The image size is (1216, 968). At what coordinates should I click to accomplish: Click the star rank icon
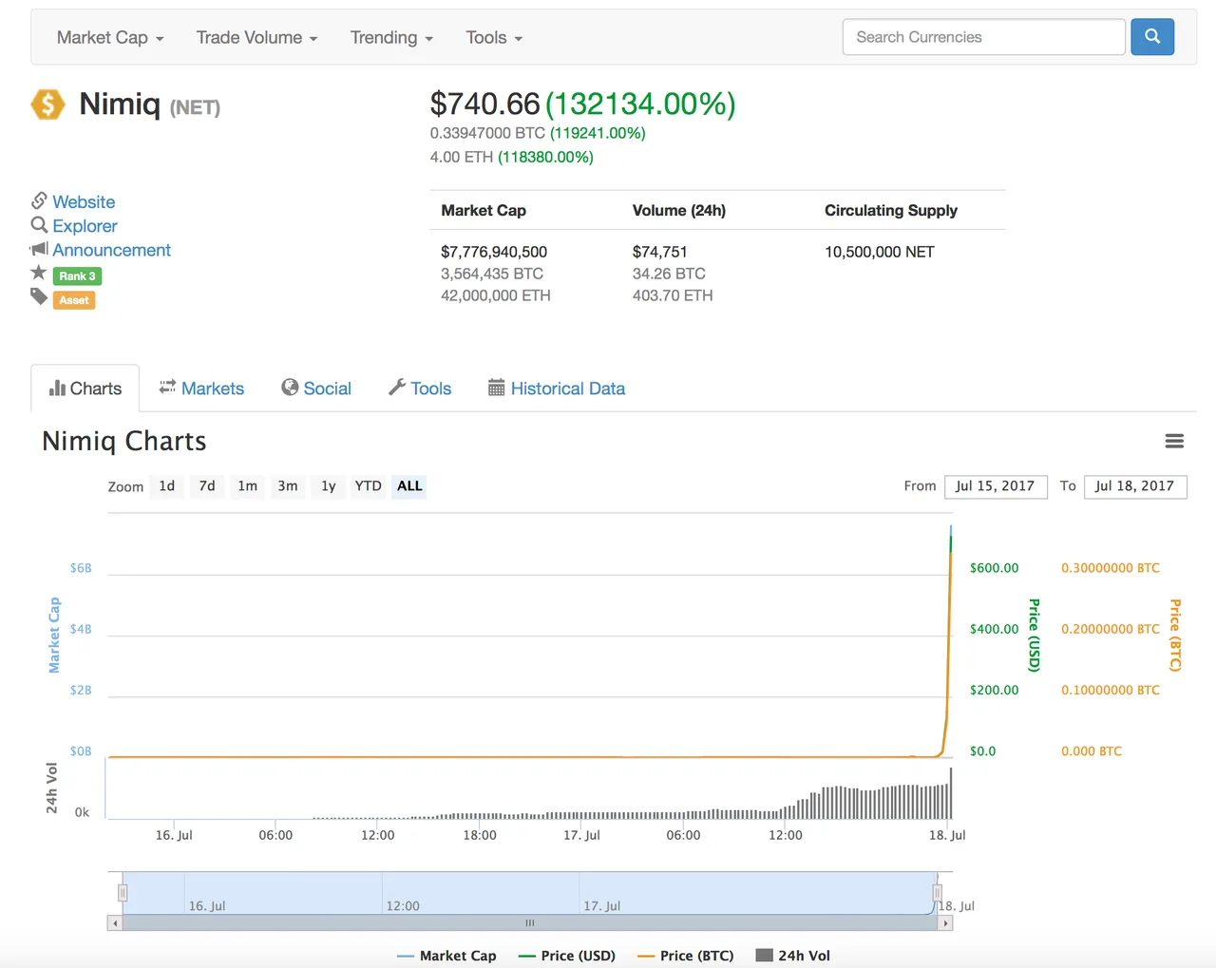pos(39,274)
